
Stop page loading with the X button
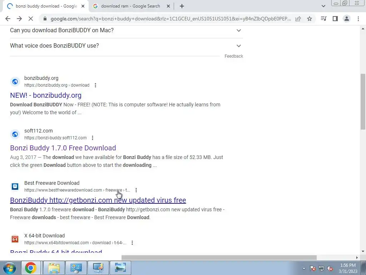pyautogui.click(x=31, y=19)
